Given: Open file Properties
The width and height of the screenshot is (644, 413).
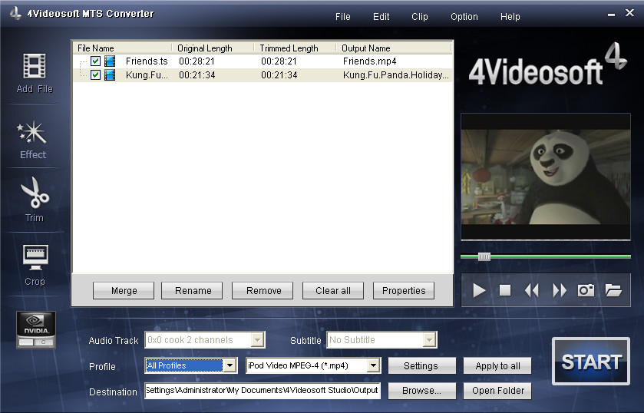Looking at the screenshot, I should [404, 290].
